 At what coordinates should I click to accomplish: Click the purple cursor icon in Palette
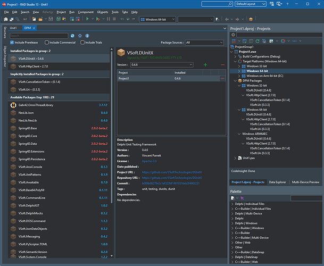[242, 198]
